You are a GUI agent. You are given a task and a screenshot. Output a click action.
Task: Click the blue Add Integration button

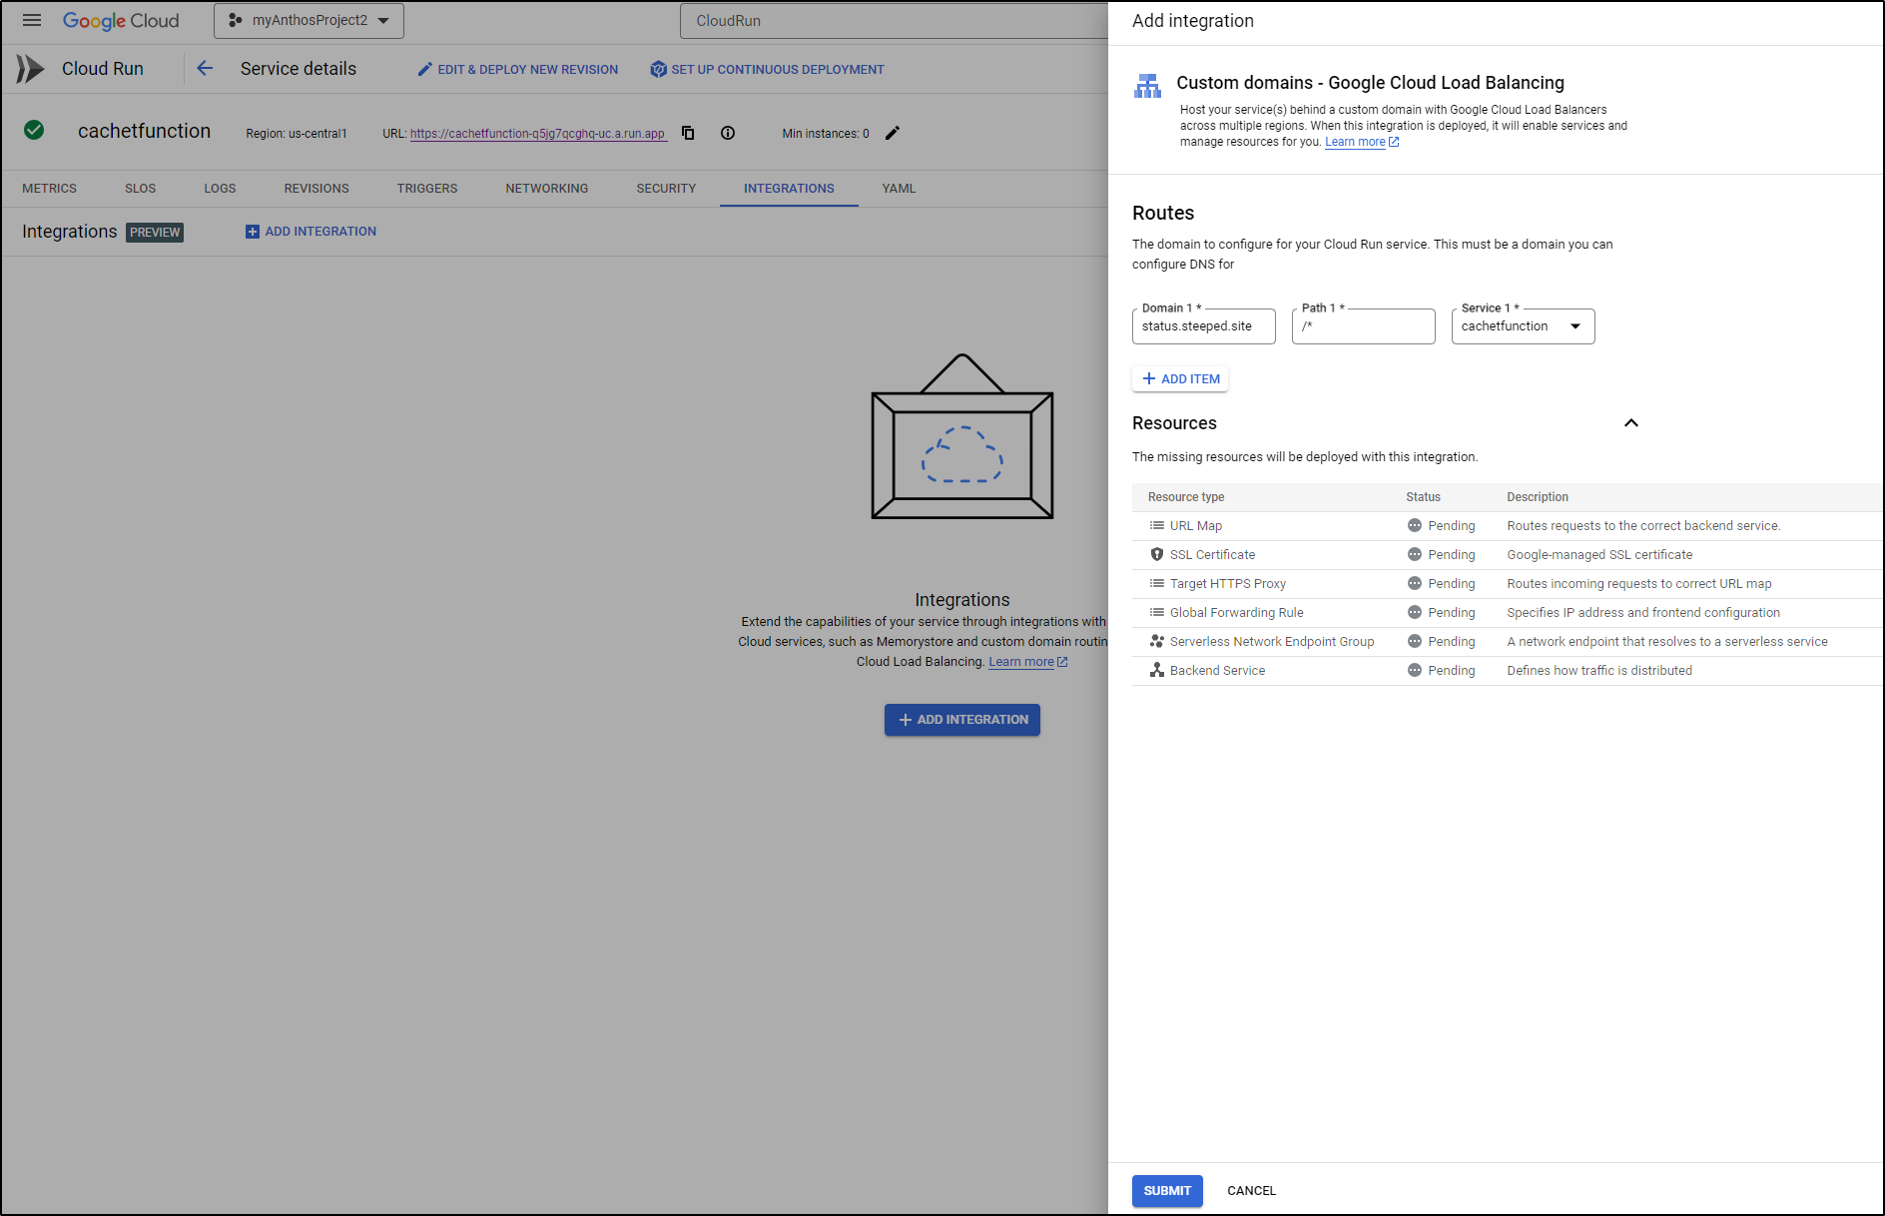click(962, 720)
